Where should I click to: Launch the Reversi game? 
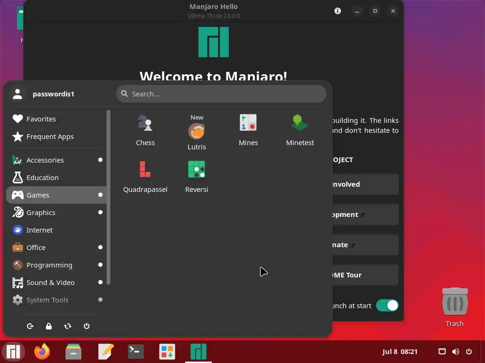(x=197, y=177)
